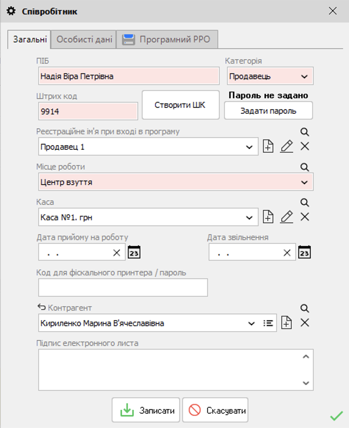This screenshot has height=428, width=349.
Task: Switch to Особисті дані tab
Action: pos(84,39)
